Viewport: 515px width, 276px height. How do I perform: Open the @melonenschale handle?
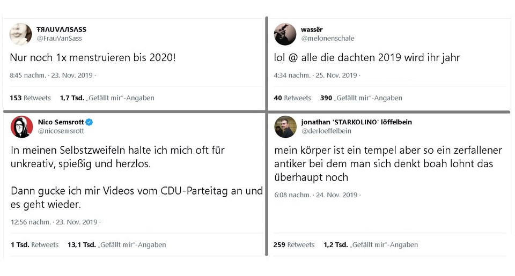(328, 39)
